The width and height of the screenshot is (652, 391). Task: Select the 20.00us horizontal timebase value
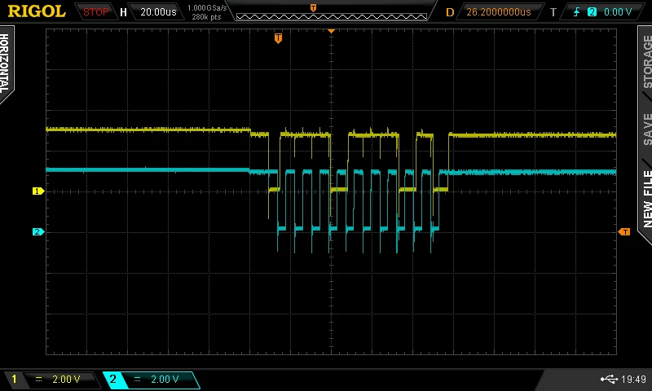click(158, 12)
